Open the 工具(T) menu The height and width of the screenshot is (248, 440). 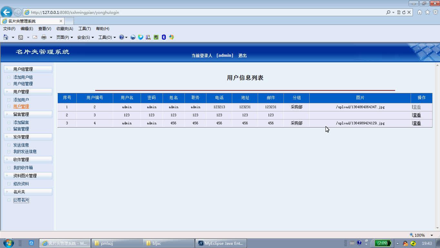click(x=84, y=28)
